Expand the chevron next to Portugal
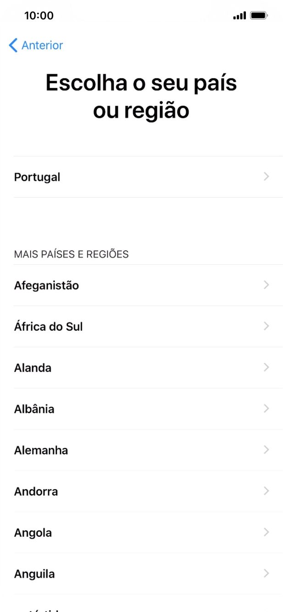Image resolution: width=283 pixels, height=612 pixels. click(266, 177)
